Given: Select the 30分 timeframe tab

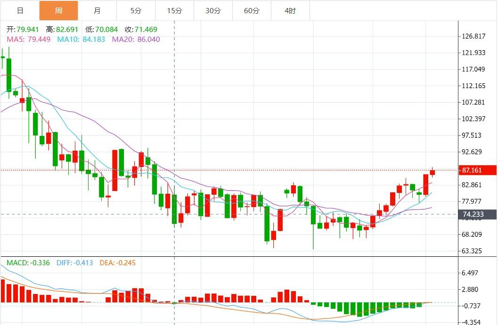Looking at the screenshot, I should tap(213, 10).
